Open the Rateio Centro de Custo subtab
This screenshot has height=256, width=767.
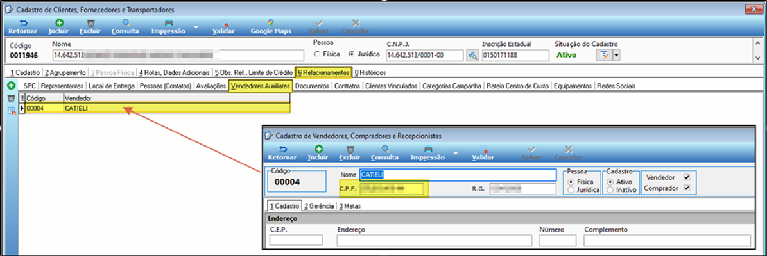[517, 86]
